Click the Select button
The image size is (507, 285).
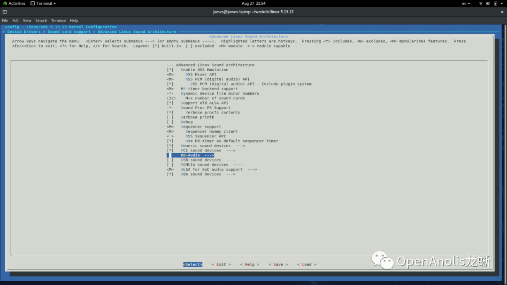(193, 264)
